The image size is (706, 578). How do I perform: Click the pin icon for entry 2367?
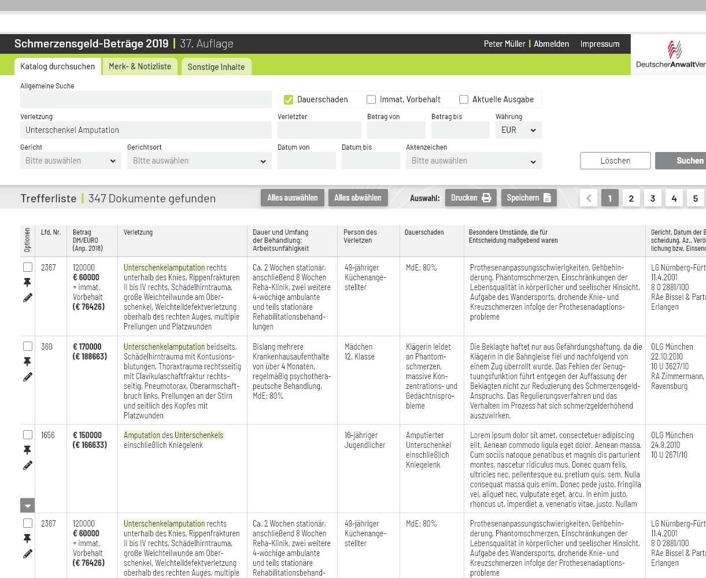pyautogui.click(x=27, y=283)
